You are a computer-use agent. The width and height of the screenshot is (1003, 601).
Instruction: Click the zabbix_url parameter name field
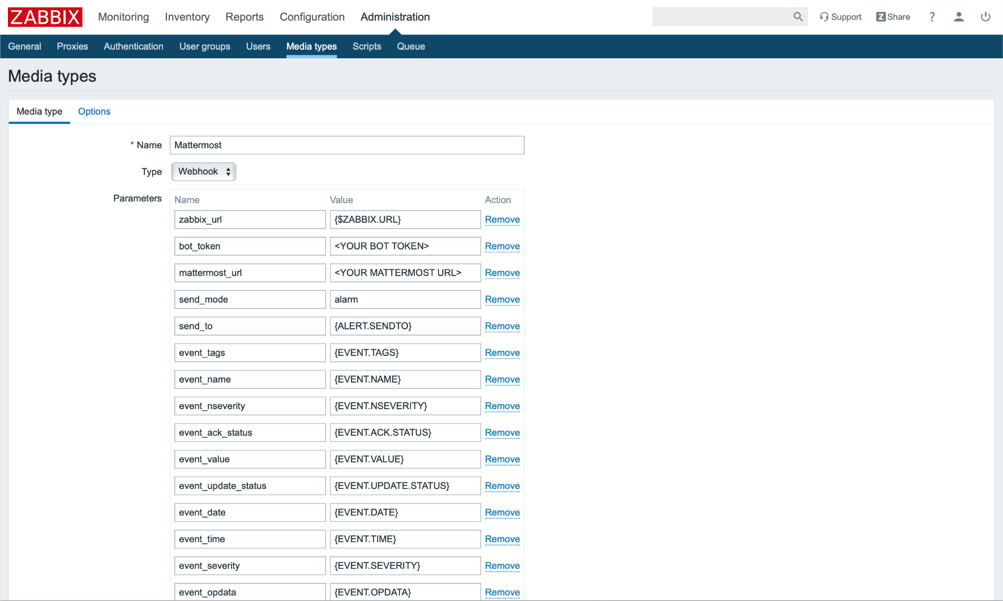tap(250, 220)
